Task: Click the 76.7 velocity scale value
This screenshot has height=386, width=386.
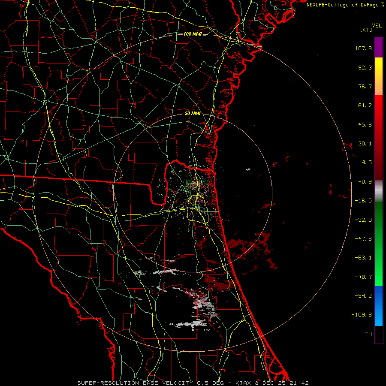Action: coord(365,86)
